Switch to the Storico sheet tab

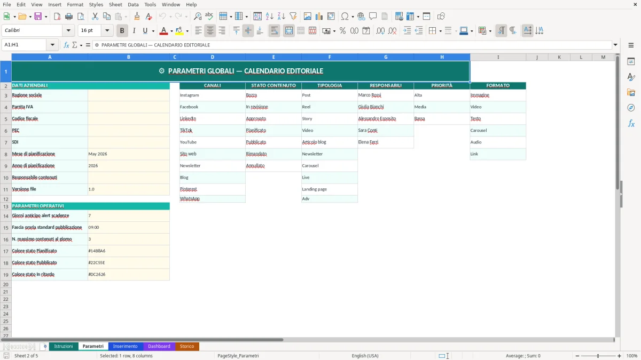187,346
